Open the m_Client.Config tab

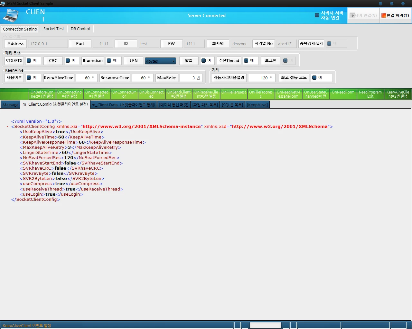tap(55, 104)
